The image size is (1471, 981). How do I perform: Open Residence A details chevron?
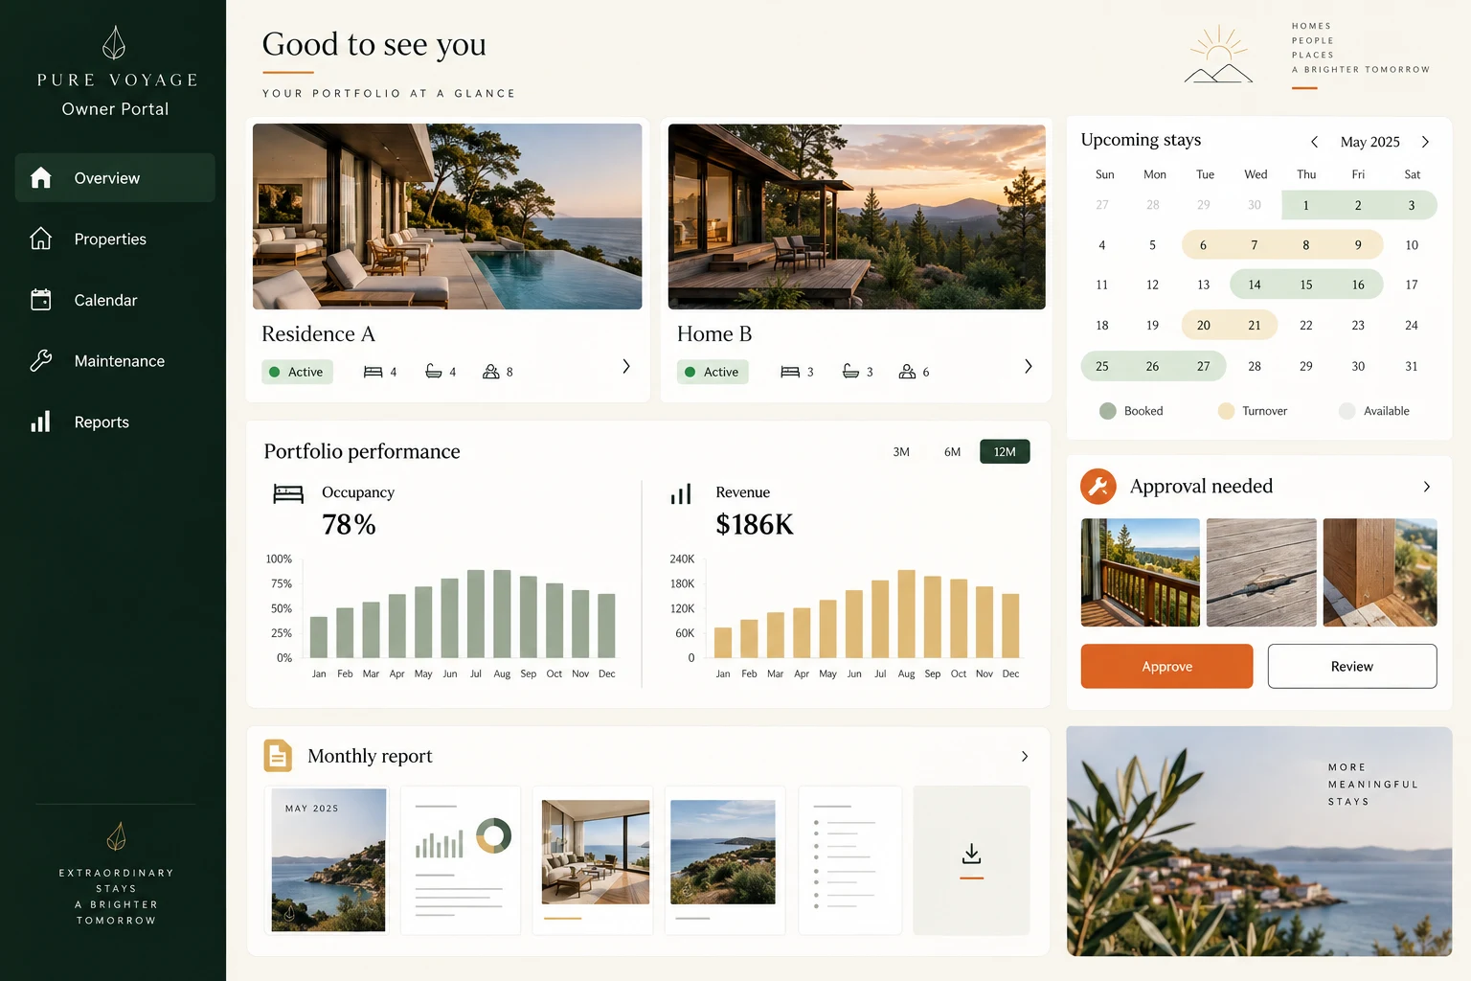[x=626, y=366]
